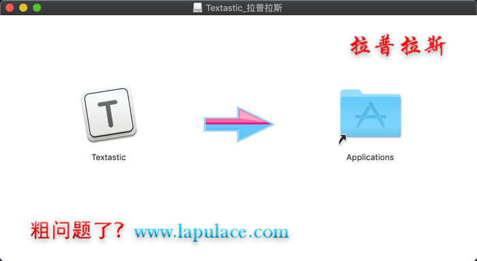Zoom the window with green button
Image resolution: width=477 pixels, height=261 pixels.
(x=37, y=7)
